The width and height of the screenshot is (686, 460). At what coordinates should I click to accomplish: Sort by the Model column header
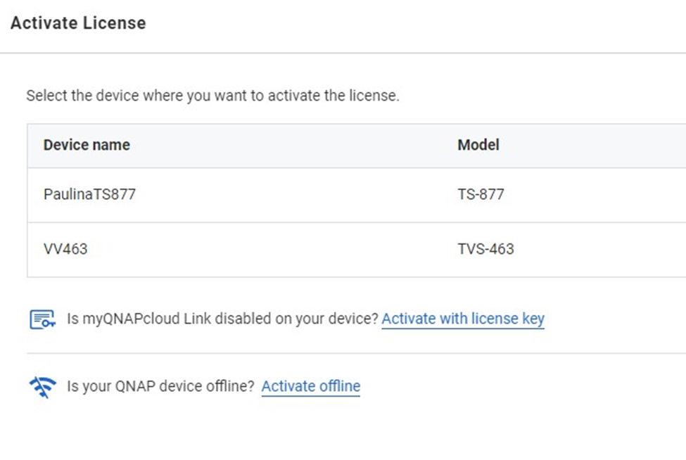coord(478,145)
